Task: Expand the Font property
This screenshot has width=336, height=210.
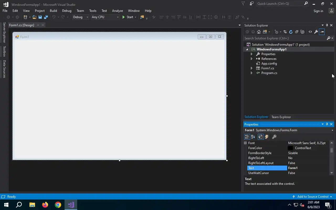Action: pyautogui.click(x=245, y=143)
